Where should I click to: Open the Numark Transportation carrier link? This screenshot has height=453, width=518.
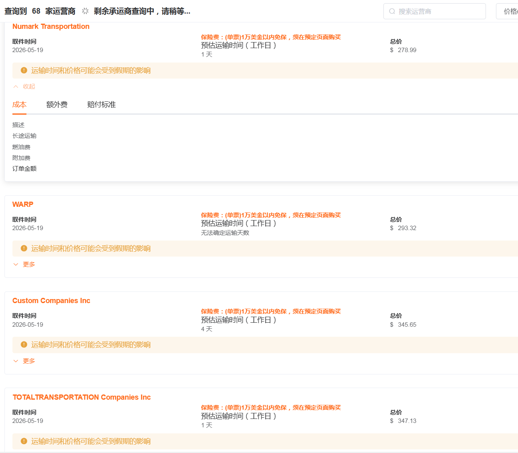pos(51,26)
